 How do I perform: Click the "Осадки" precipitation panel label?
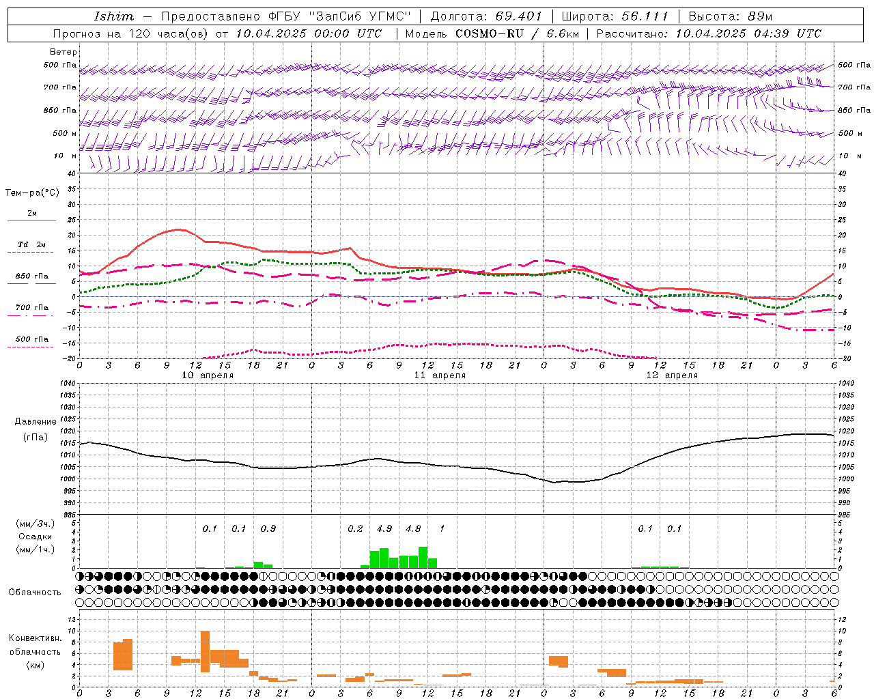pos(35,537)
